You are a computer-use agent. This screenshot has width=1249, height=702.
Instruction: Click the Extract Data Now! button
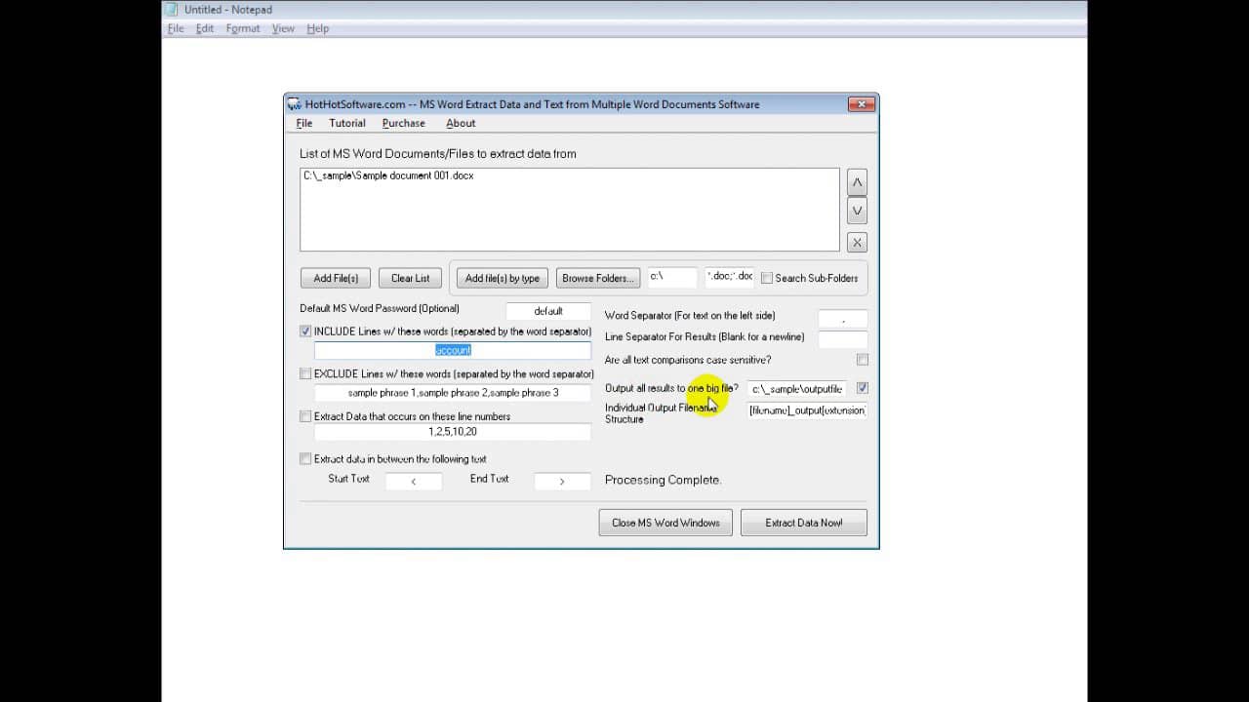(x=804, y=523)
